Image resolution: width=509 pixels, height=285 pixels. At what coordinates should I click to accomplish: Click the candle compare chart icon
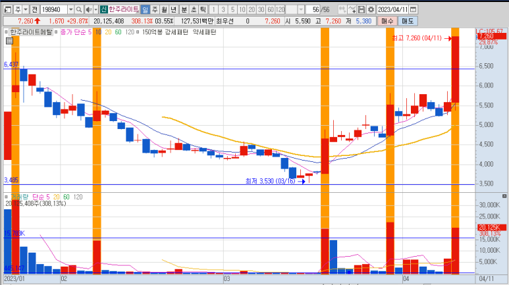tap(342, 9)
